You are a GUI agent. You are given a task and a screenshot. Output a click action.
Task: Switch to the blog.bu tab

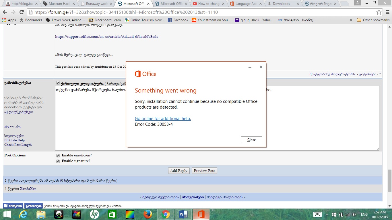22,4
